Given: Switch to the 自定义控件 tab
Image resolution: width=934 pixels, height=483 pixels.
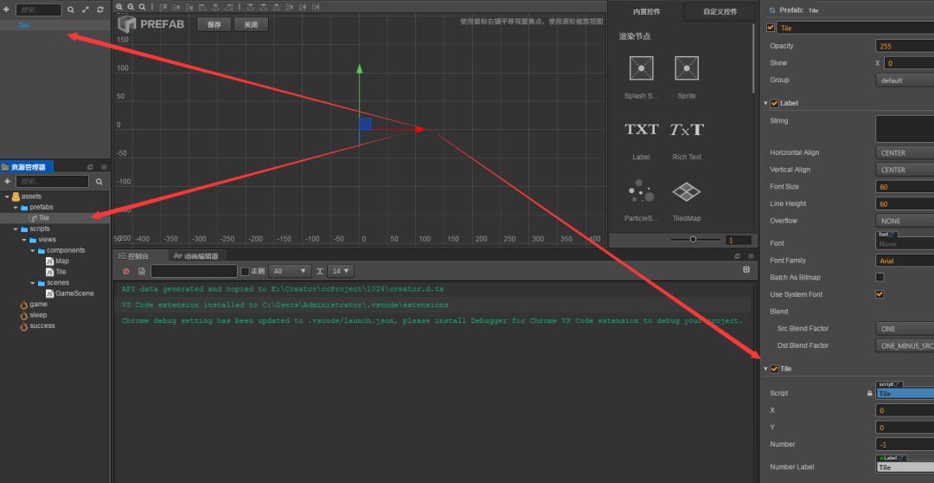Looking at the screenshot, I should (x=720, y=11).
